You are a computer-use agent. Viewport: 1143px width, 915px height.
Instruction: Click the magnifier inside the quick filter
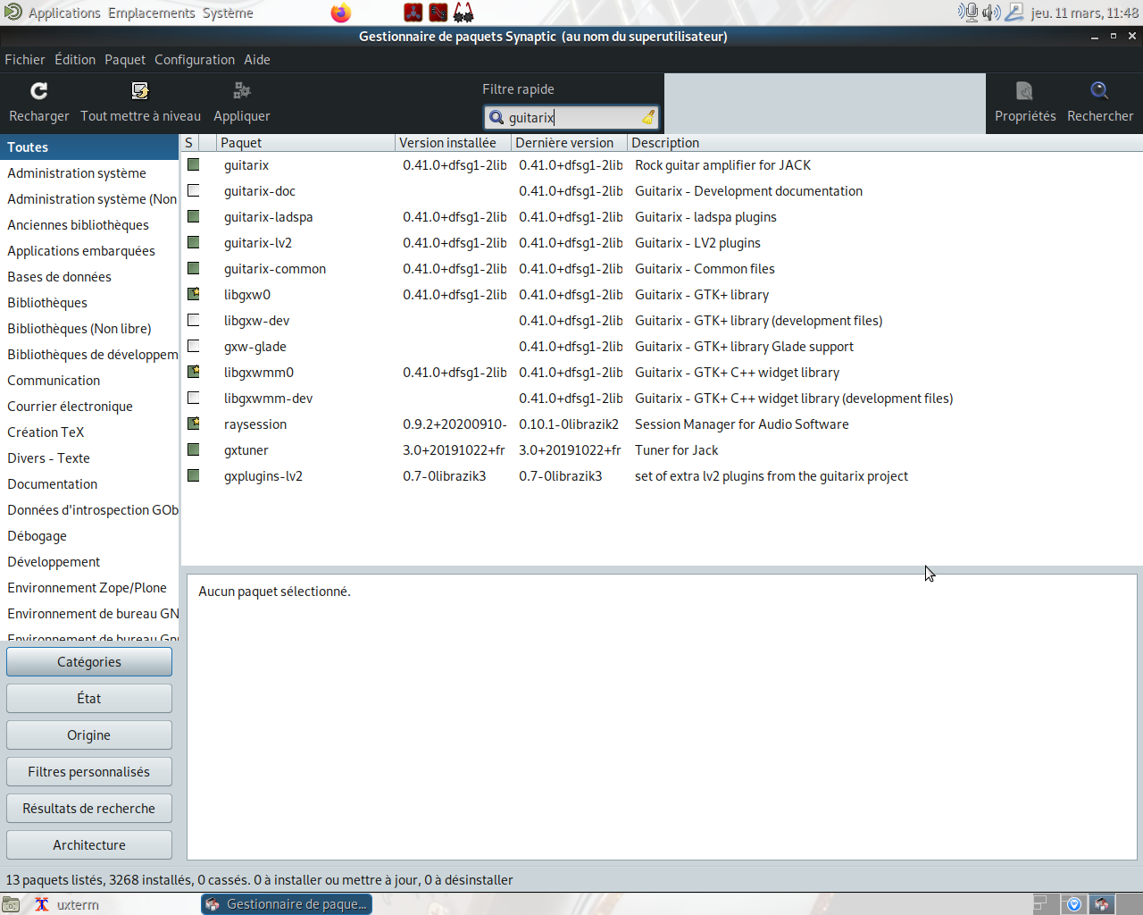pos(496,118)
